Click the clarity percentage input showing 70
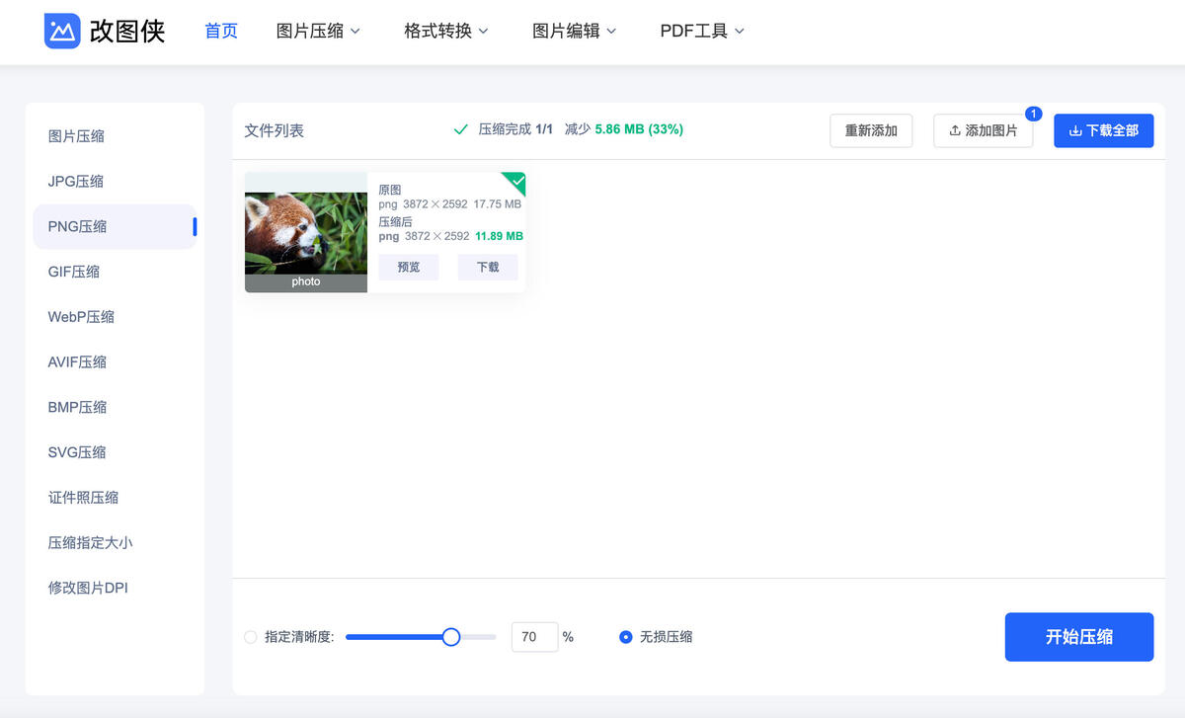 [x=534, y=637]
